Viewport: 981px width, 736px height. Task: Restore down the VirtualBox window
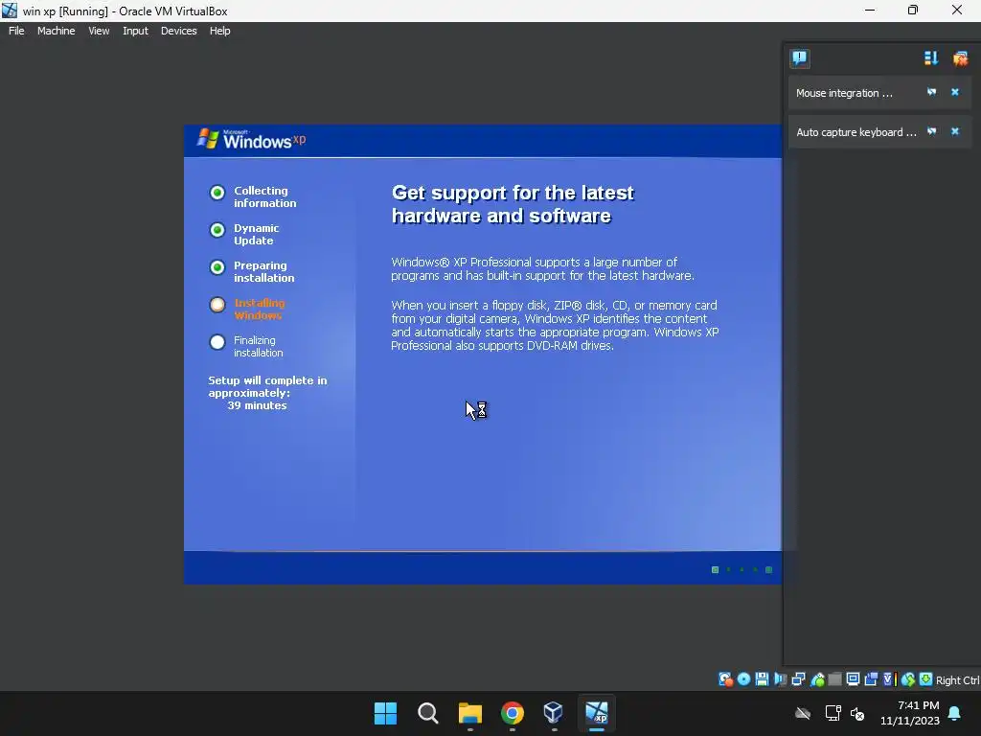click(x=913, y=10)
